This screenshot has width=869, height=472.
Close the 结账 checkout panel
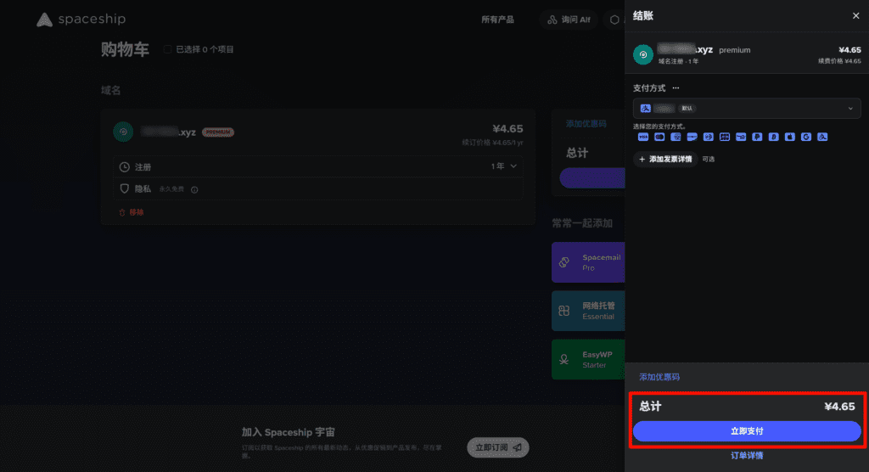pyautogui.click(x=855, y=16)
